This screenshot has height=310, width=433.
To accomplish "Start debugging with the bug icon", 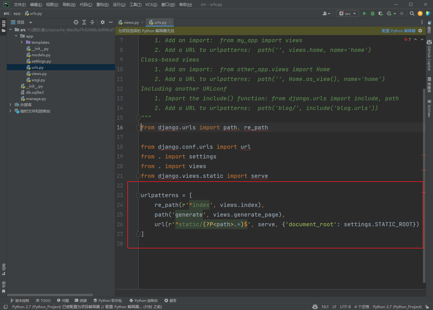I will tap(373, 13).
